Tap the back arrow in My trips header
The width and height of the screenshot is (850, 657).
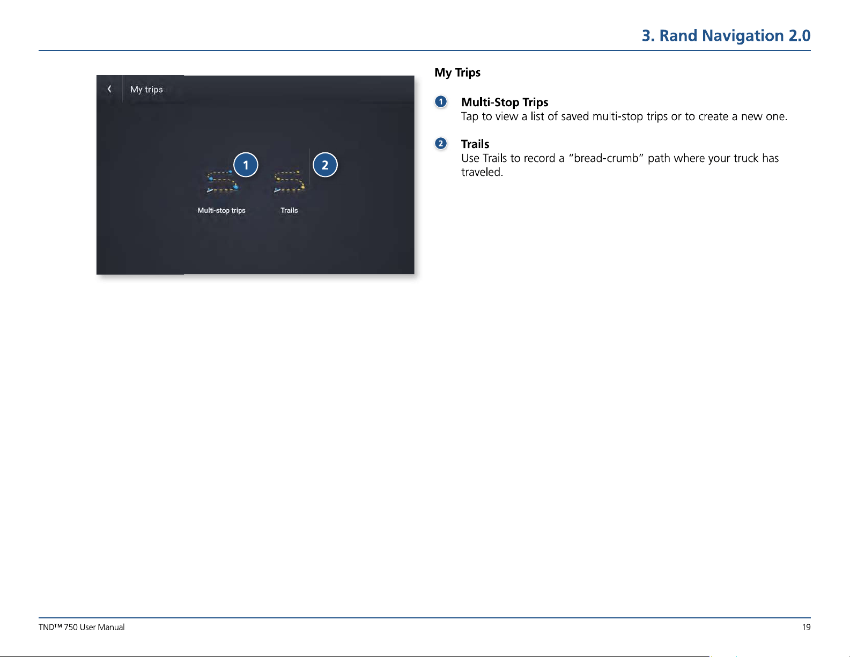(109, 89)
